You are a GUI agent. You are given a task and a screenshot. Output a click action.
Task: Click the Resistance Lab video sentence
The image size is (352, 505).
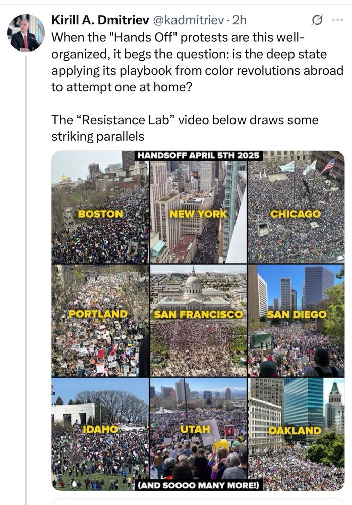[x=185, y=128]
